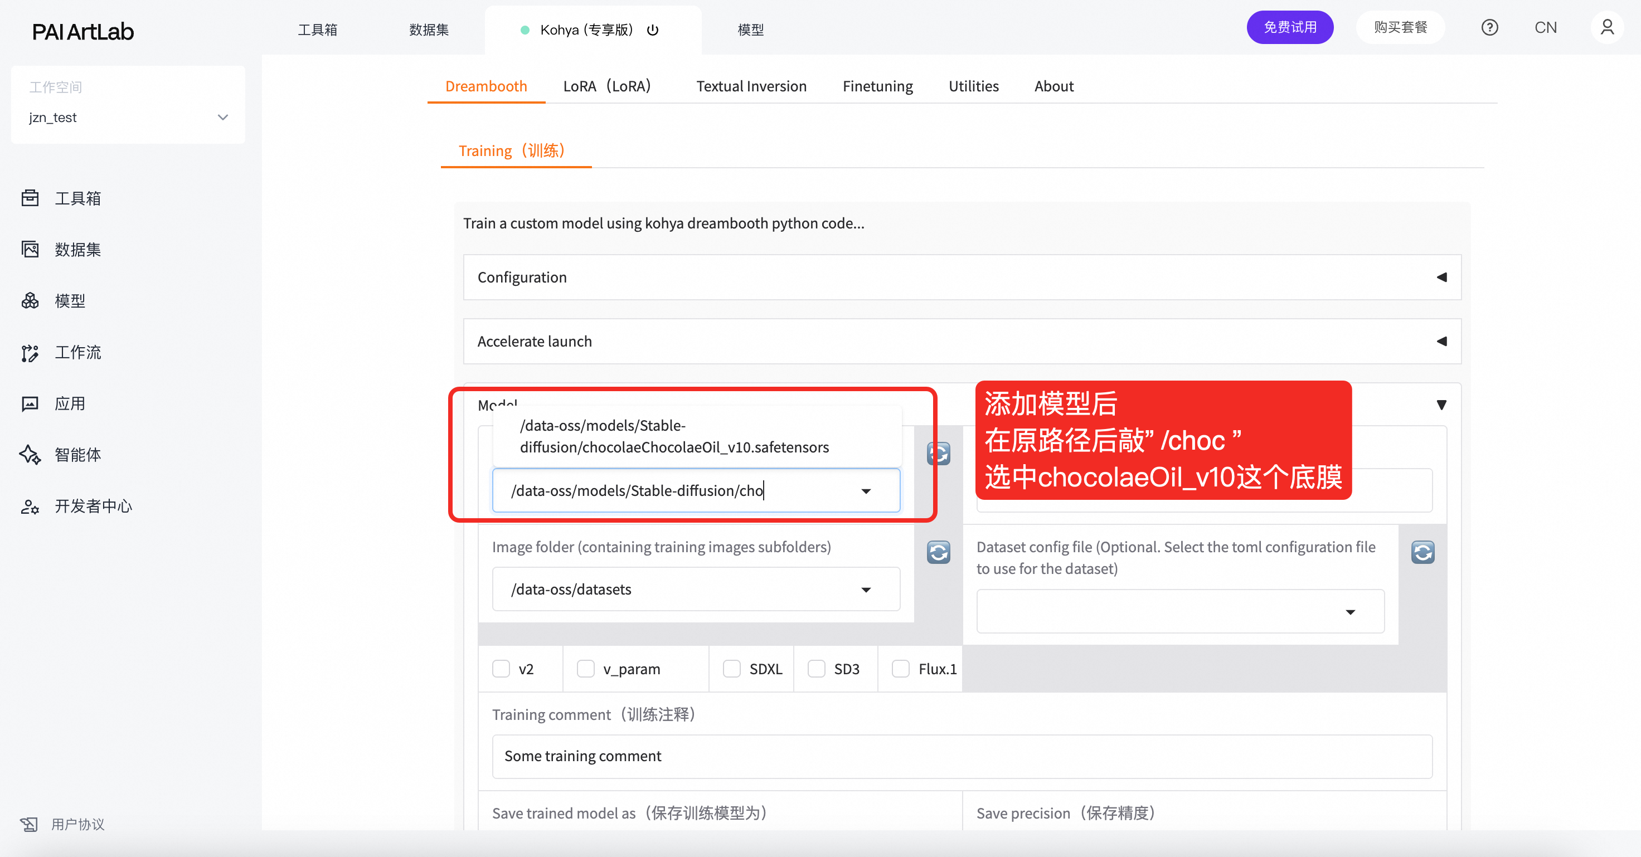Viewport: 1641px width, 857px height.
Task: Open the Image folder path dropdown
Action: pos(866,590)
